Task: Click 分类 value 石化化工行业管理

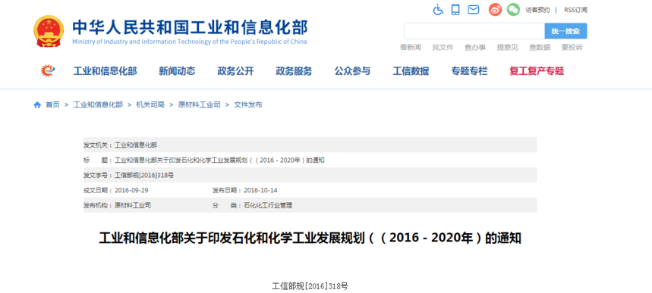Action: tap(268, 205)
